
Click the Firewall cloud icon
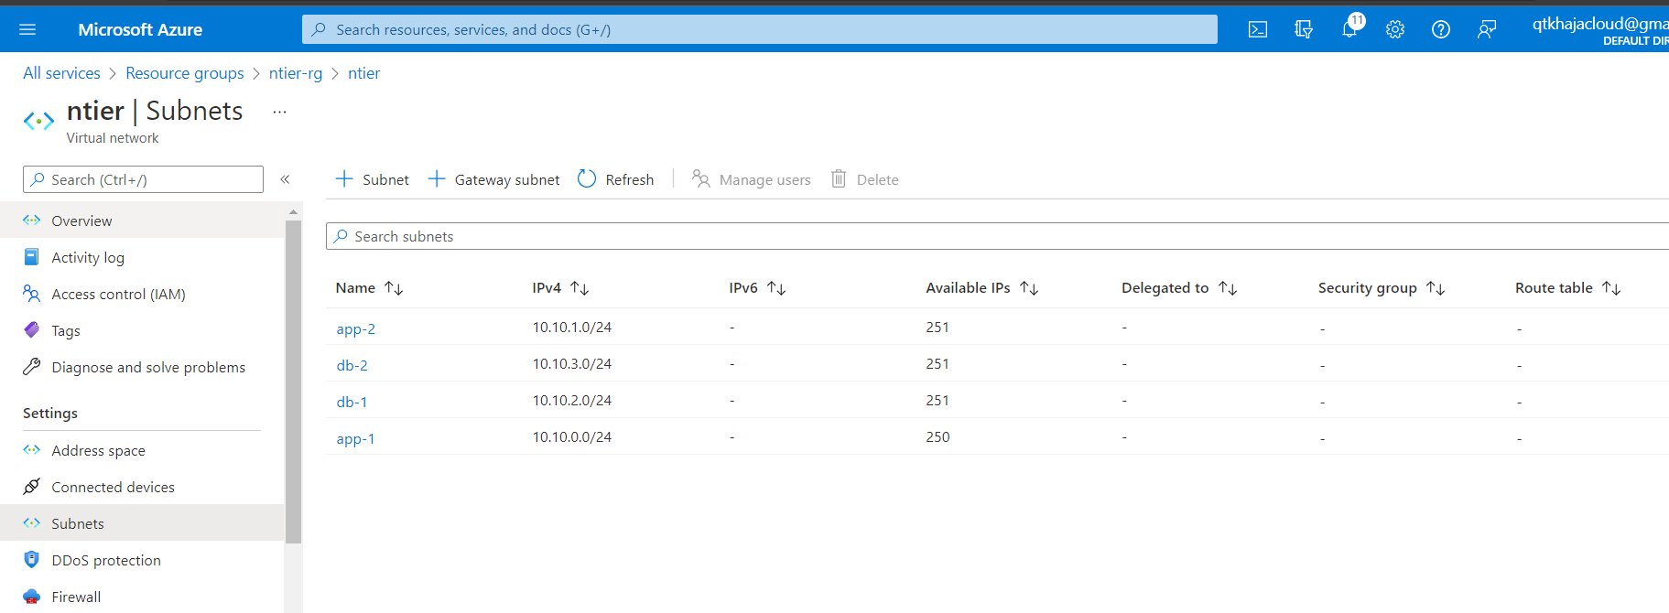(x=32, y=597)
